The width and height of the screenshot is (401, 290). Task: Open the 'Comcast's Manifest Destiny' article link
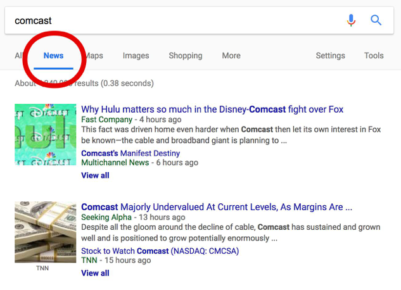pyautogui.click(x=130, y=153)
